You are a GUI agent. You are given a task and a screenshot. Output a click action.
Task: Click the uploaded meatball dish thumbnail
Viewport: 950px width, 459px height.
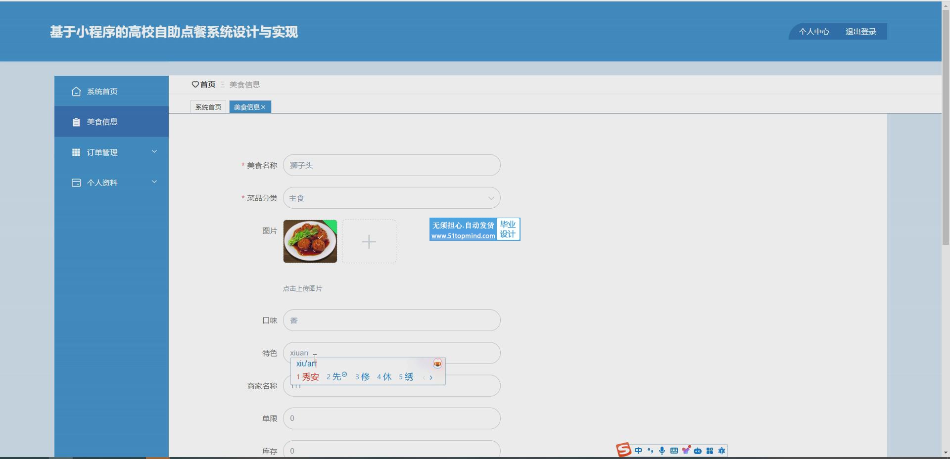point(310,241)
